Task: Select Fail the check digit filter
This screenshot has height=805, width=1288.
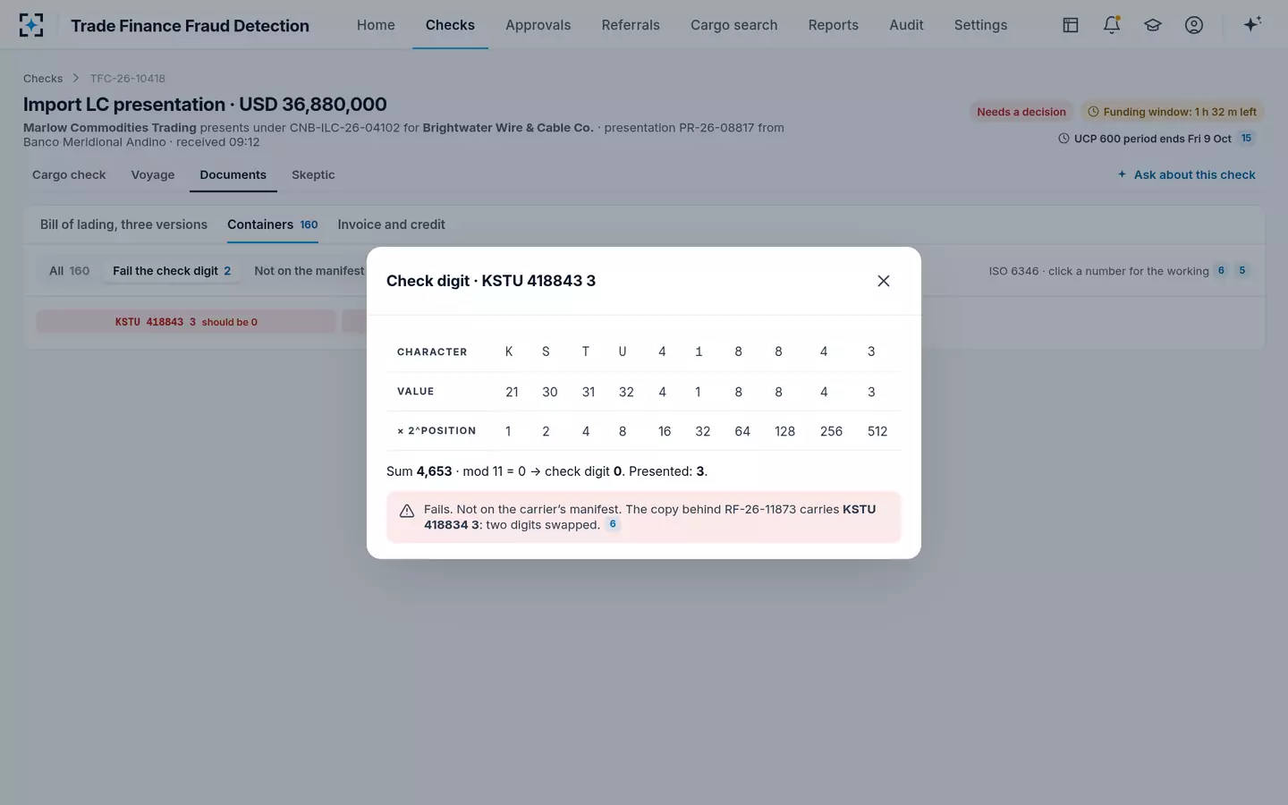Action: tap(172, 271)
